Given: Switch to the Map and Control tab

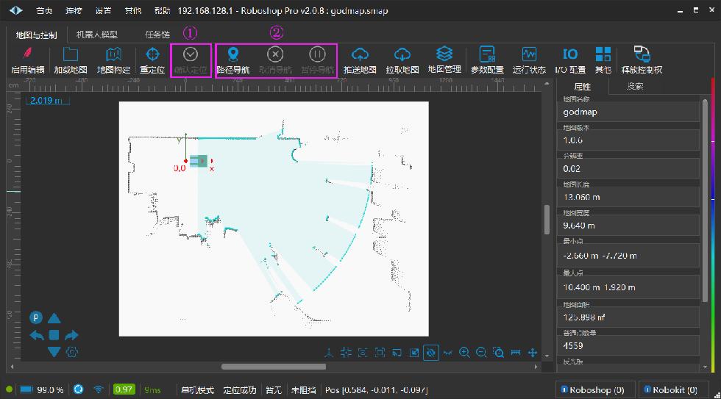Looking at the screenshot, I should [x=36, y=35].
